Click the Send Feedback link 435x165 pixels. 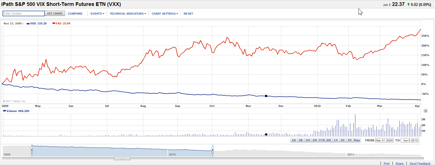[420, 163]
